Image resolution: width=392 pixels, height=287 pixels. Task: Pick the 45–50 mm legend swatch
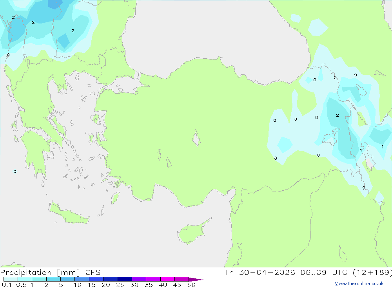pos(182,279)
